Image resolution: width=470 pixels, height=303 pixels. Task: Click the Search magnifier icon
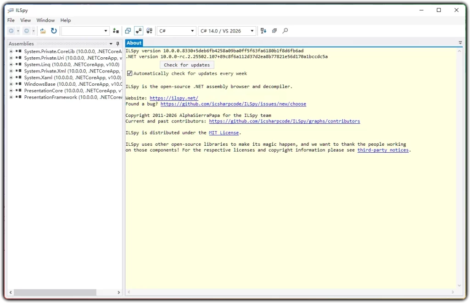(x=285, y=31)
